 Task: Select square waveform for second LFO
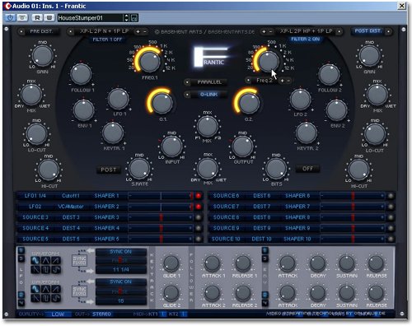(45, 298)
